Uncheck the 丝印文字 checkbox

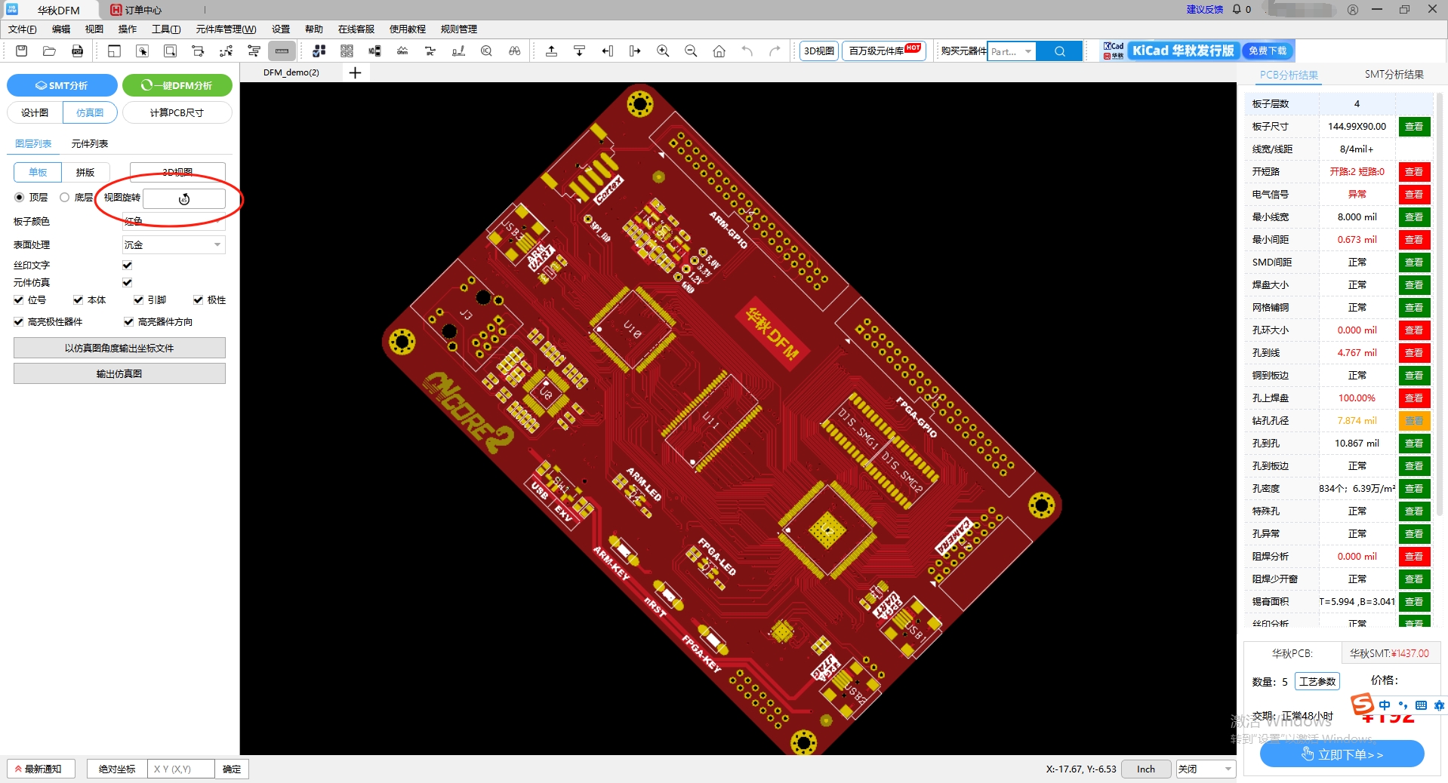click(128, 266)
